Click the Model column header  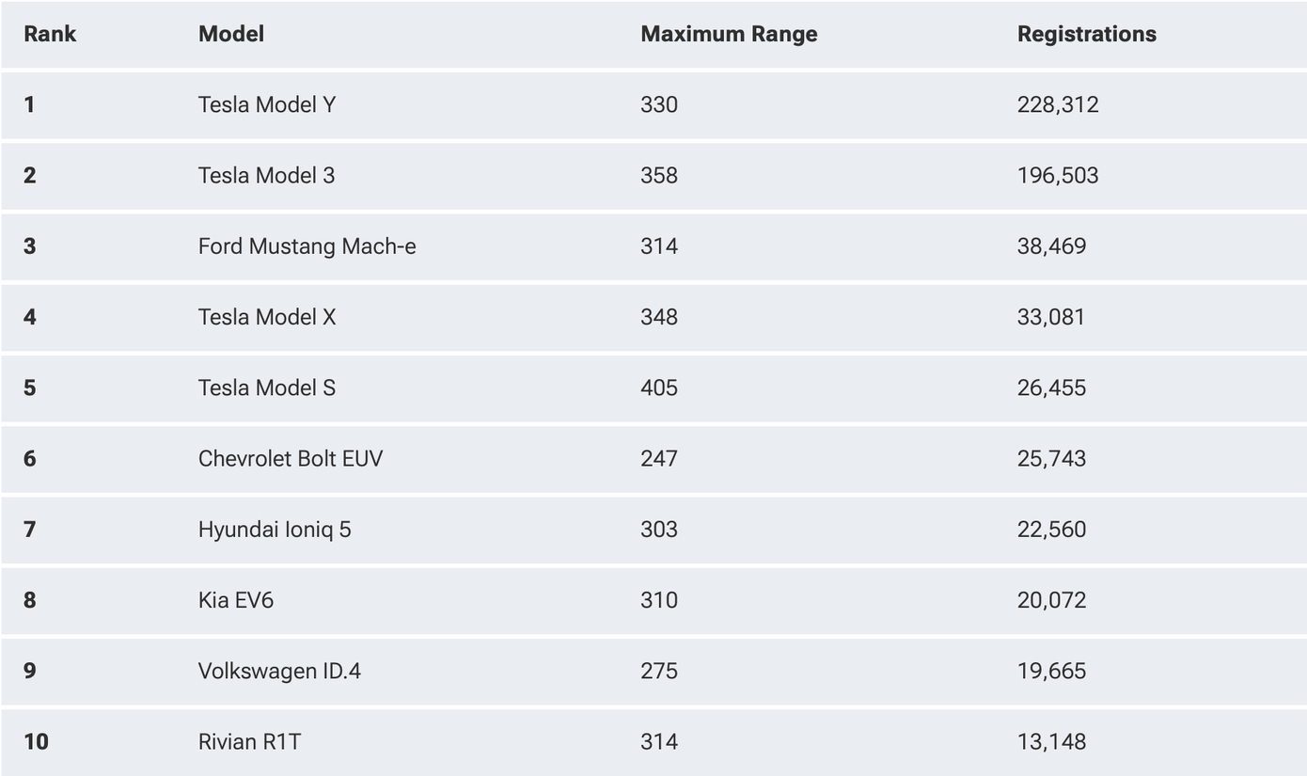[x=231, y=34]
